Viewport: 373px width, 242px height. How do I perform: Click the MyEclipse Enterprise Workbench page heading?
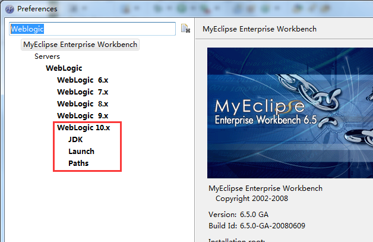tap(260, 29)
